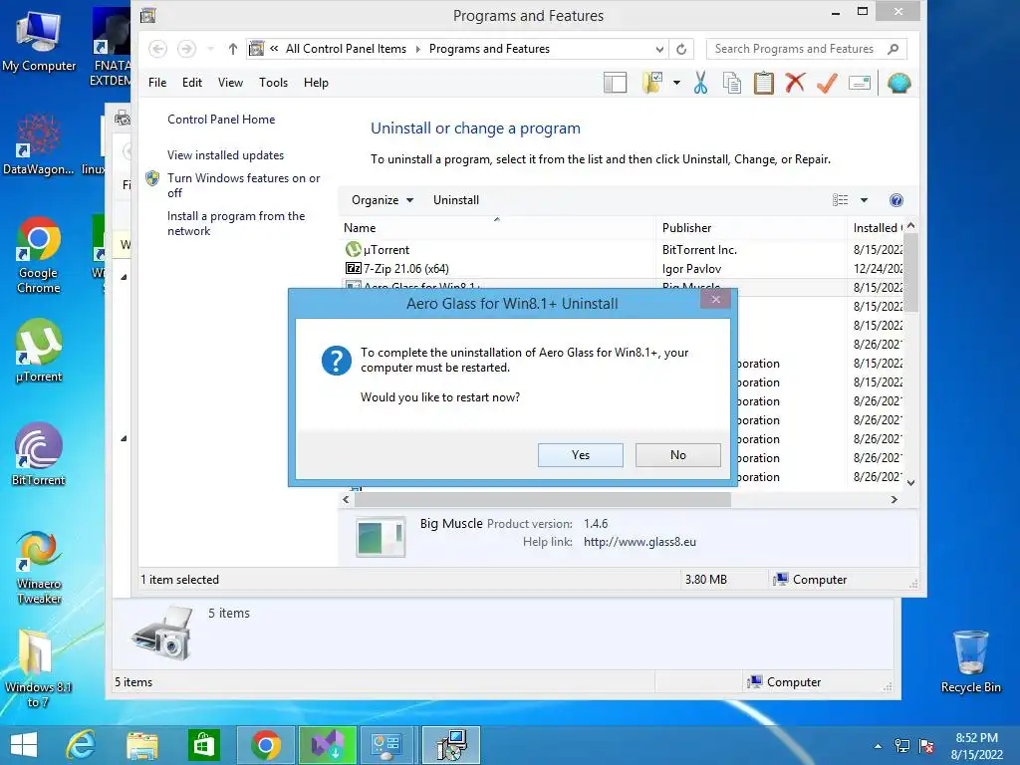Refresh the Programs and Features list
This screenshot has height=765, width=1020.
point(681,49)
